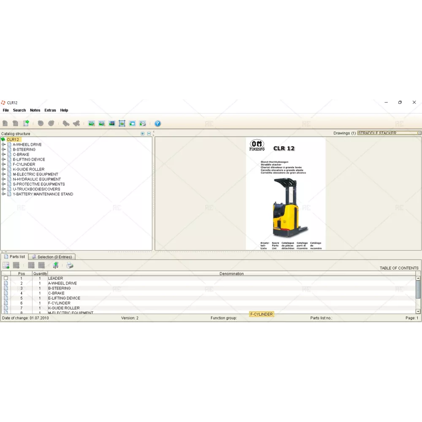Click the green arrow export icon in toolbar
Screen dimensions: 422x422
(26, 124)
